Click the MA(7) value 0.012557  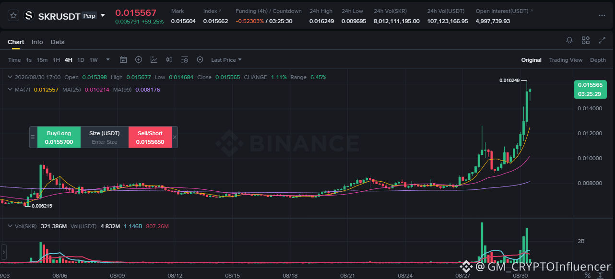click(46, 90)
